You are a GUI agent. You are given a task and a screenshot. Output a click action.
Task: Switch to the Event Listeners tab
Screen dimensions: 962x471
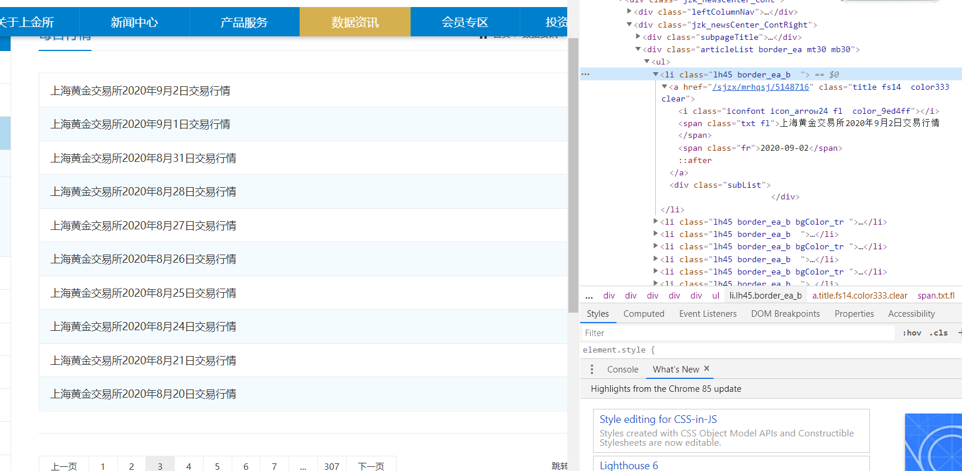tap(708, 314)
